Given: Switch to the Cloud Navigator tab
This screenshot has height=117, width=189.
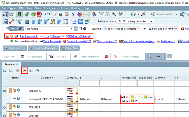Looking at the screenshot, I should click(128, 56).
